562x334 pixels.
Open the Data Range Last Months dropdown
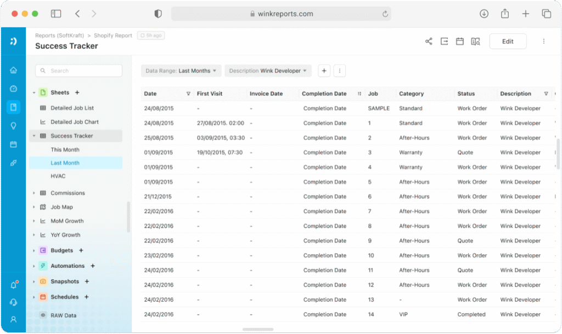click(181, 71)
